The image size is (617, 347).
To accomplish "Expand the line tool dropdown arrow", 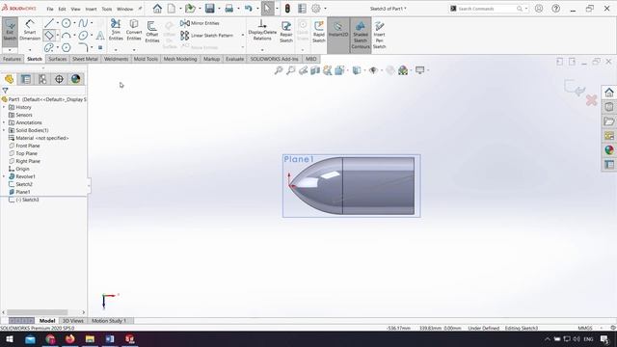I will tap(58, 23).
